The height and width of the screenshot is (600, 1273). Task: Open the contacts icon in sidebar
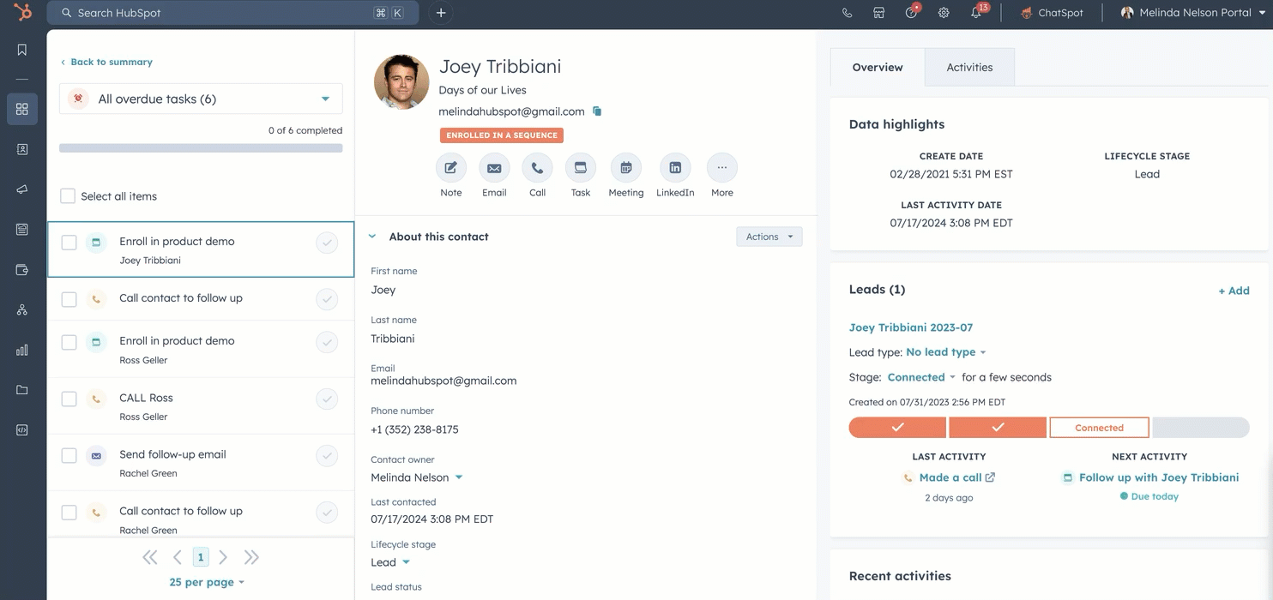click(22, 149)
